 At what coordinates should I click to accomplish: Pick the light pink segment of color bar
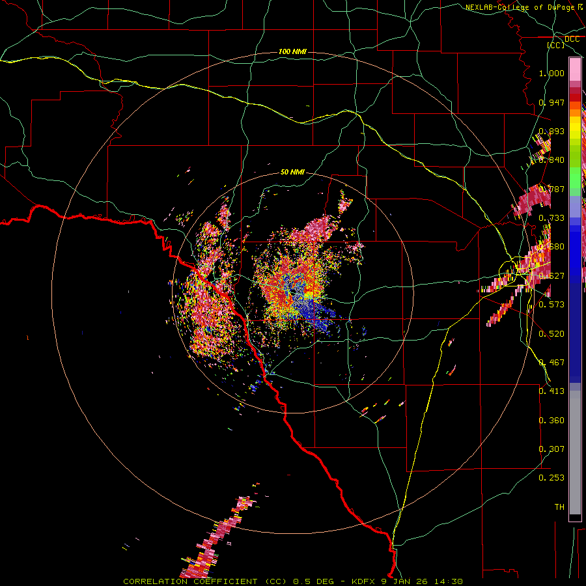coord(575,70)
